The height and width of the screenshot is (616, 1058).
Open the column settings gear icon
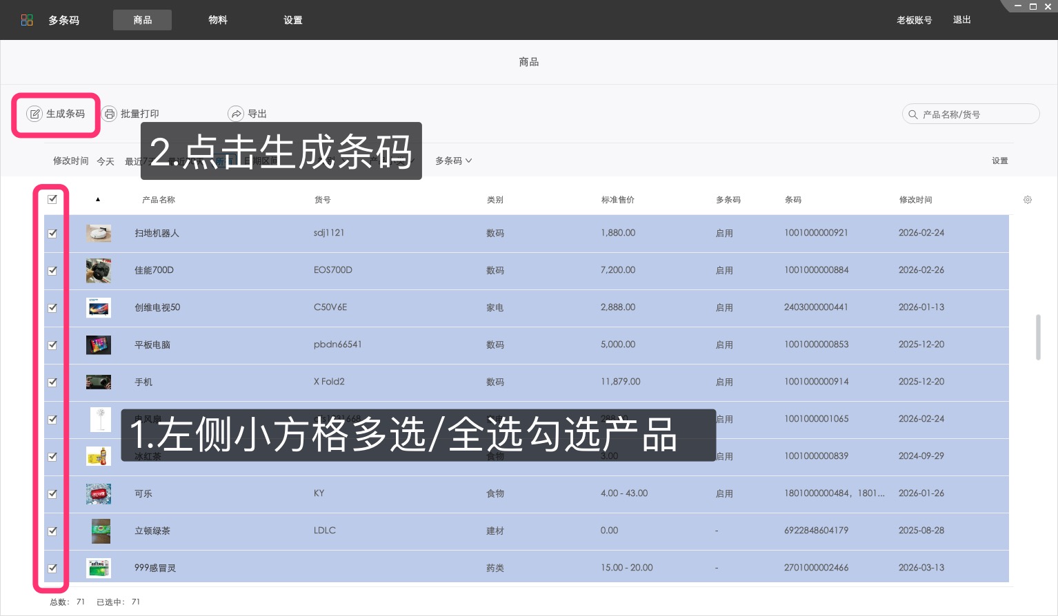pyautogui.click(x=1028, y=199)
